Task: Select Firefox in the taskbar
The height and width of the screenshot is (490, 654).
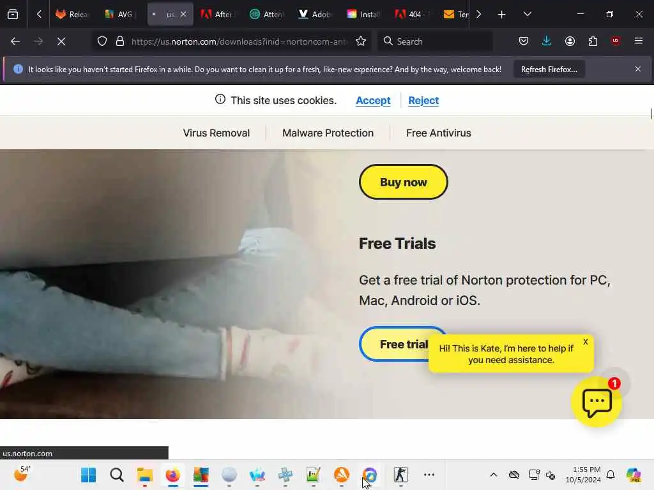Action: 172,475
